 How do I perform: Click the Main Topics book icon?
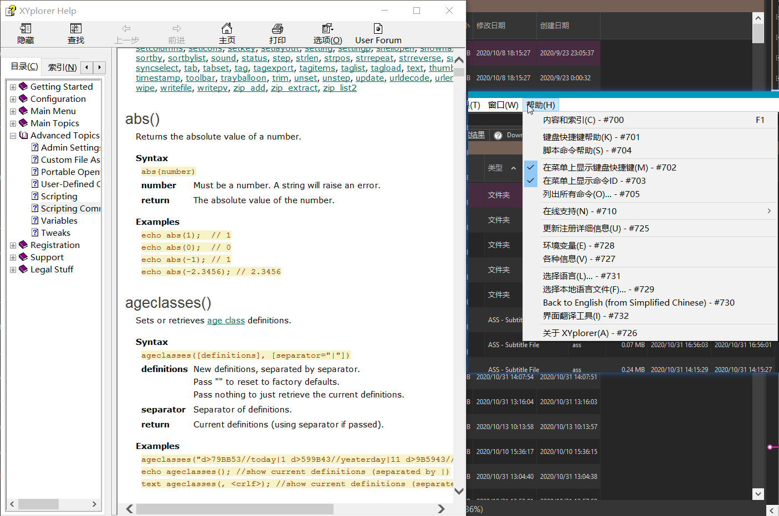coord(23,123)
